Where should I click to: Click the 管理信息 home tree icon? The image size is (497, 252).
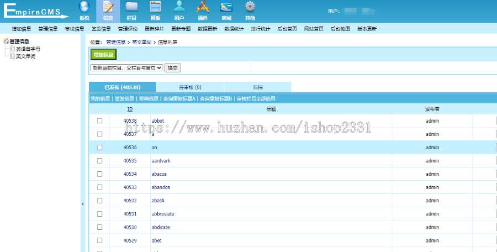6,41
